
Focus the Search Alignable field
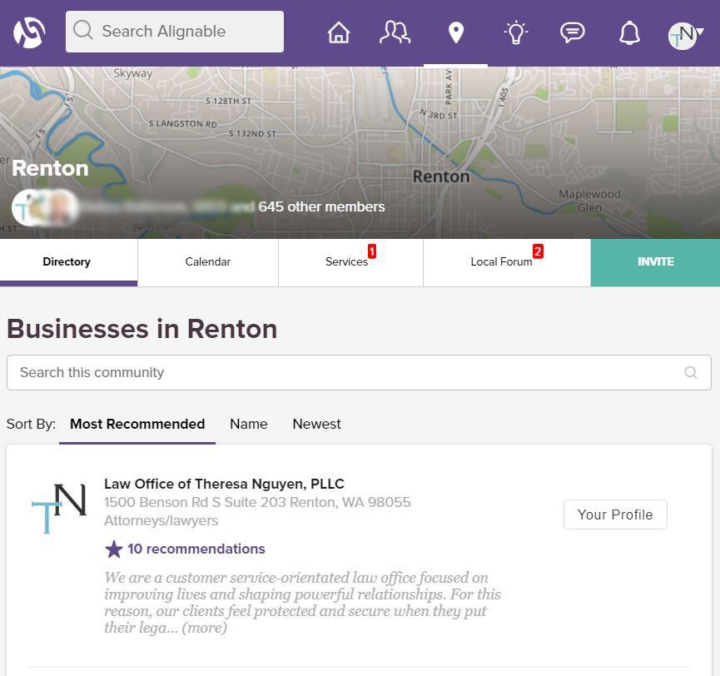(175, 32)
